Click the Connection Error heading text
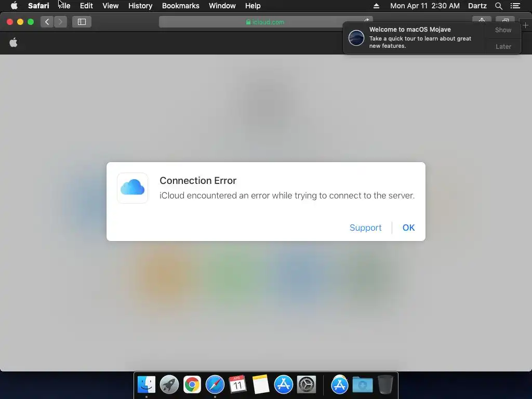Screen dimensions: 532x399 coord(198,180)
